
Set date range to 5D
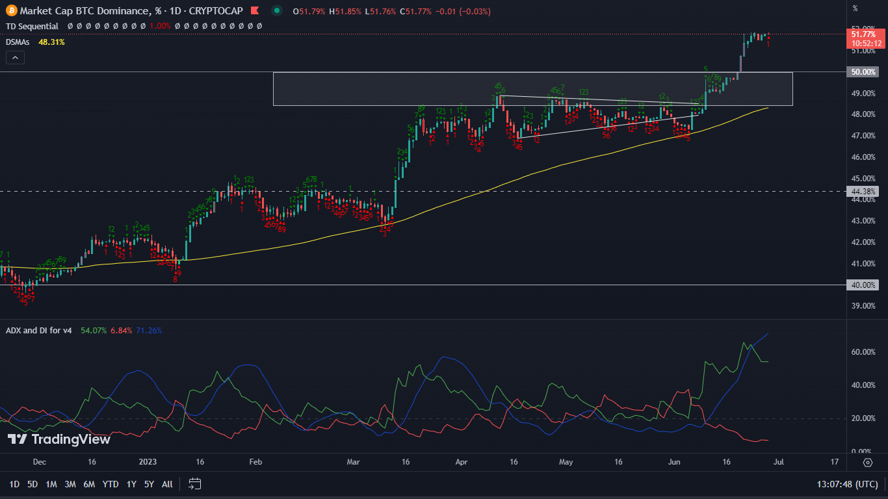click(33, 484)
